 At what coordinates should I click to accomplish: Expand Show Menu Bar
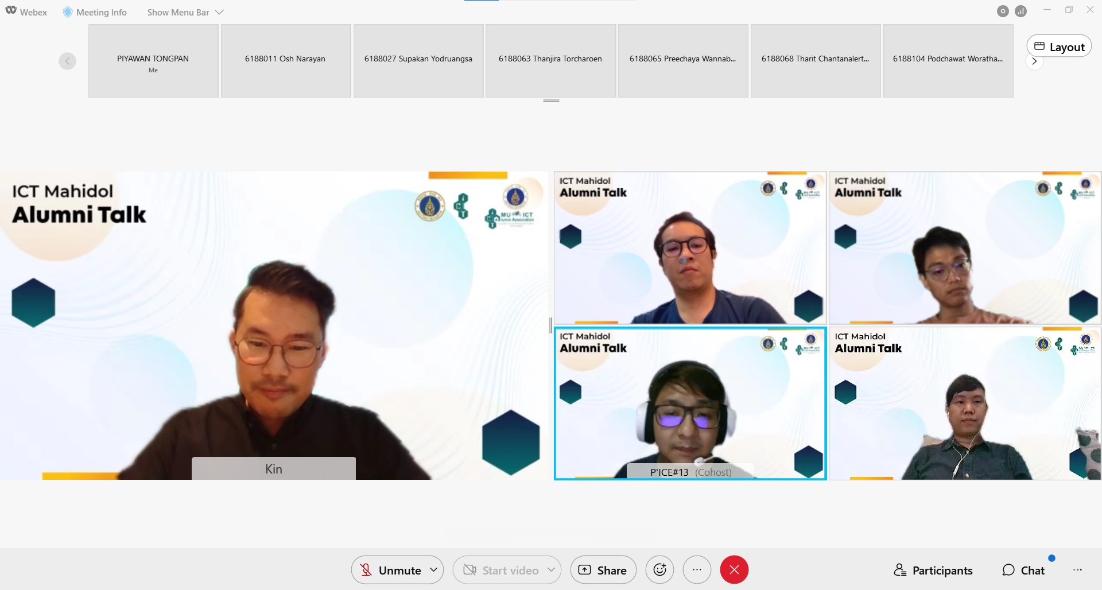(185, 12)
